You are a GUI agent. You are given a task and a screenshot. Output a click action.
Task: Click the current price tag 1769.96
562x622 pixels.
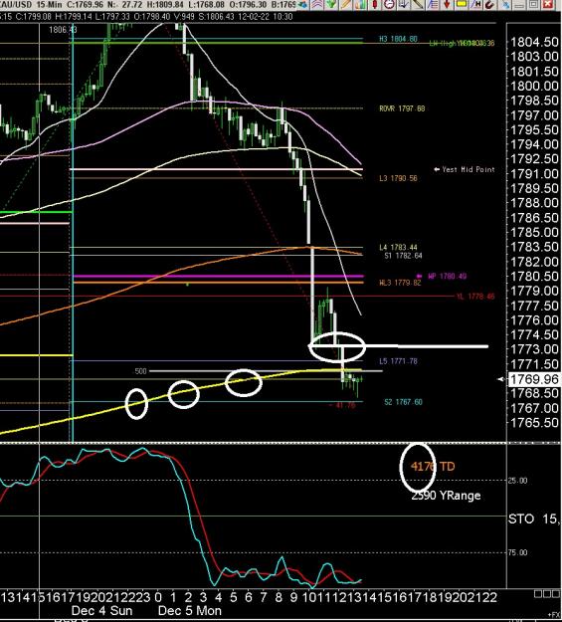point(534,379)
